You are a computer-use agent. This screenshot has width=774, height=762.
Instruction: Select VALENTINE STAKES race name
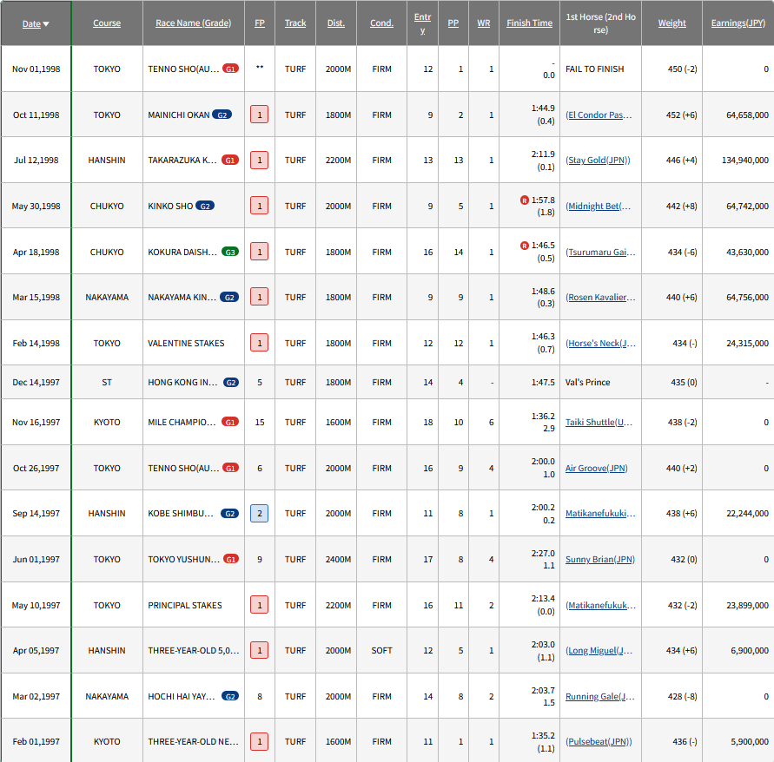[186, 344]
